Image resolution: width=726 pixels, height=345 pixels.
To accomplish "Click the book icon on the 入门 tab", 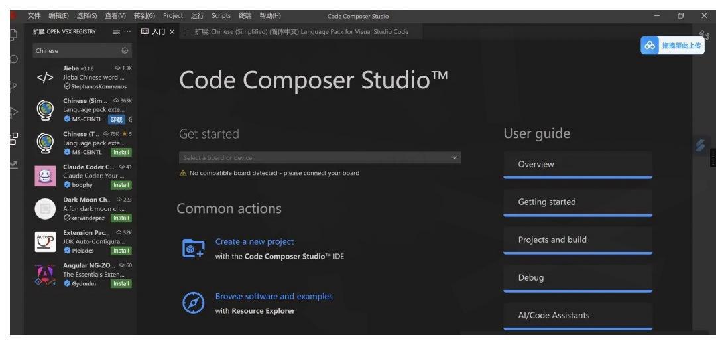I will 145,31.
